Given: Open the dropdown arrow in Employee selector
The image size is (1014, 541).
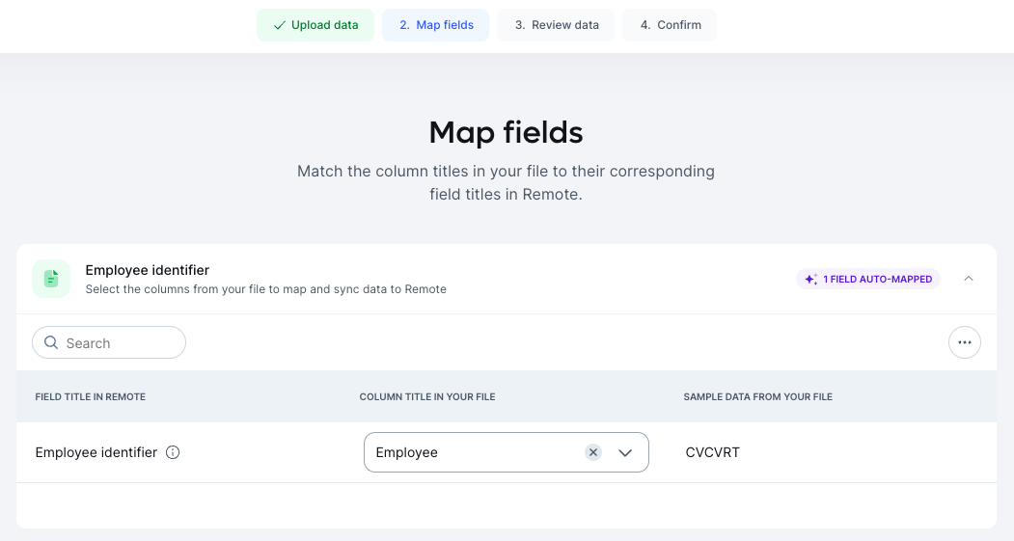Looking at the screenshot, I should point(624,452).
